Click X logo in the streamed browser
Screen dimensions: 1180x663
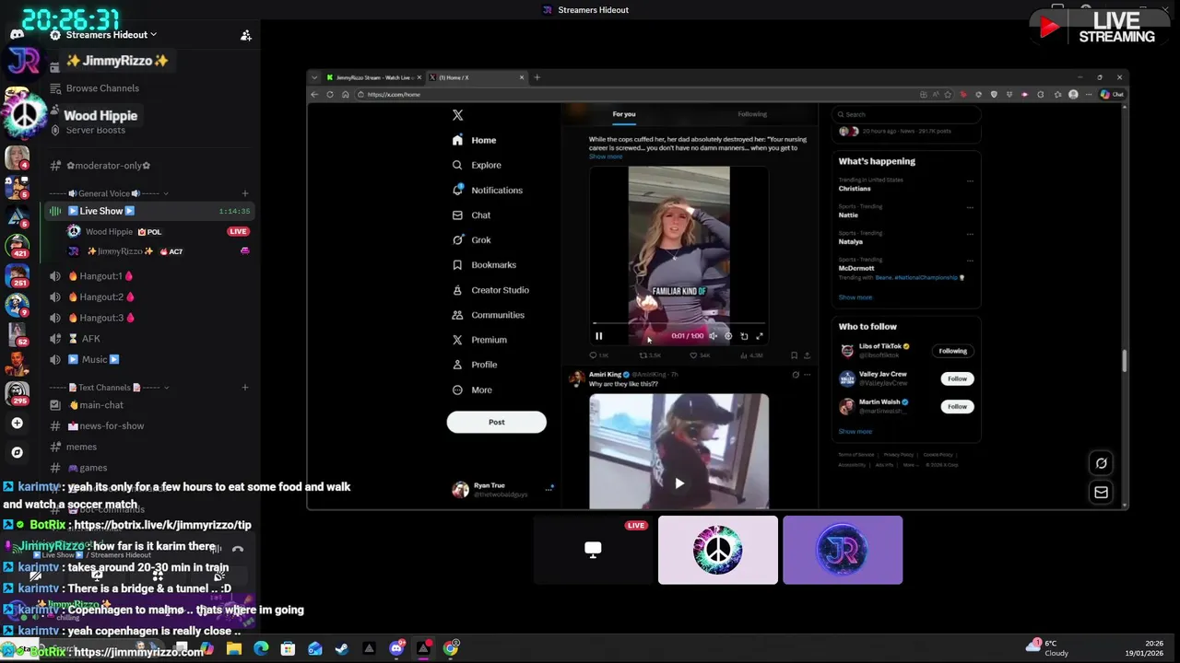point(457,115)
